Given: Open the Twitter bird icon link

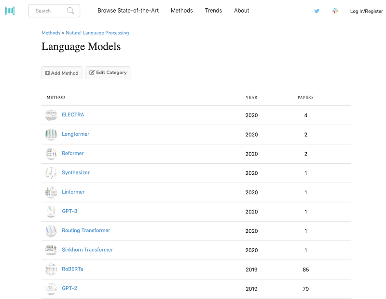Looking at the screenshot, I should tap(317, 11).
